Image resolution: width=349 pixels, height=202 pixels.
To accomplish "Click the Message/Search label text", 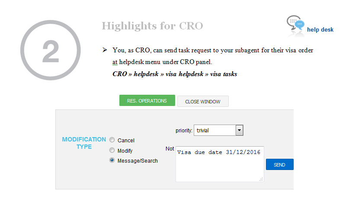I will (x=138, y=160).
